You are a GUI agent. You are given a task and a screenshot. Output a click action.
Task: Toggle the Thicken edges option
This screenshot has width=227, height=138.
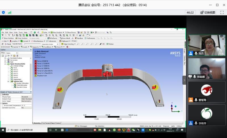pos(110,44)
